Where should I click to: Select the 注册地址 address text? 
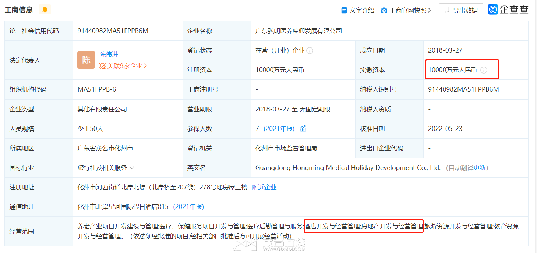point(162,187)
